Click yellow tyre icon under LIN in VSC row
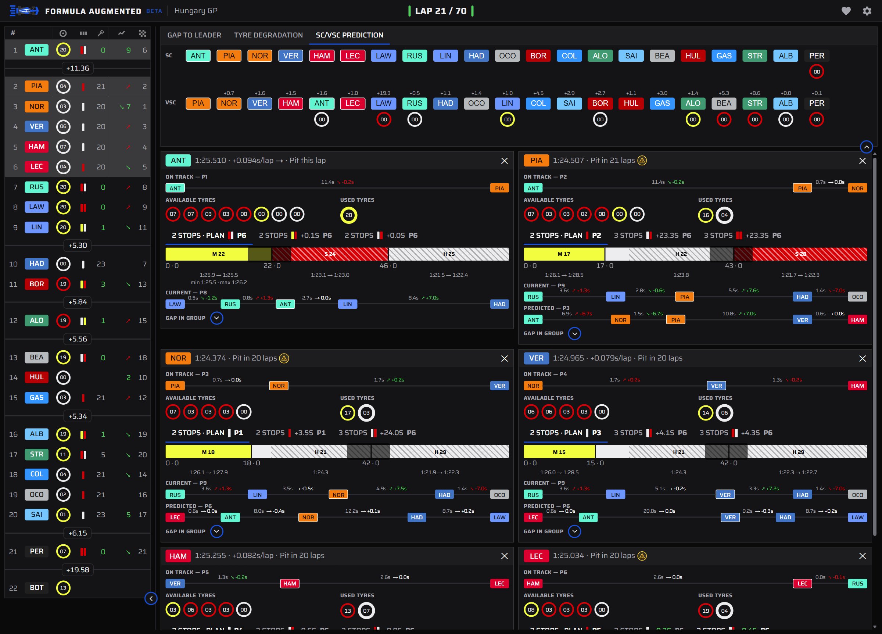 (x=507, y=119)
